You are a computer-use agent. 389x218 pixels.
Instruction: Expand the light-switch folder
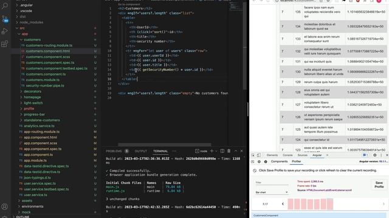tap(33, 103)
